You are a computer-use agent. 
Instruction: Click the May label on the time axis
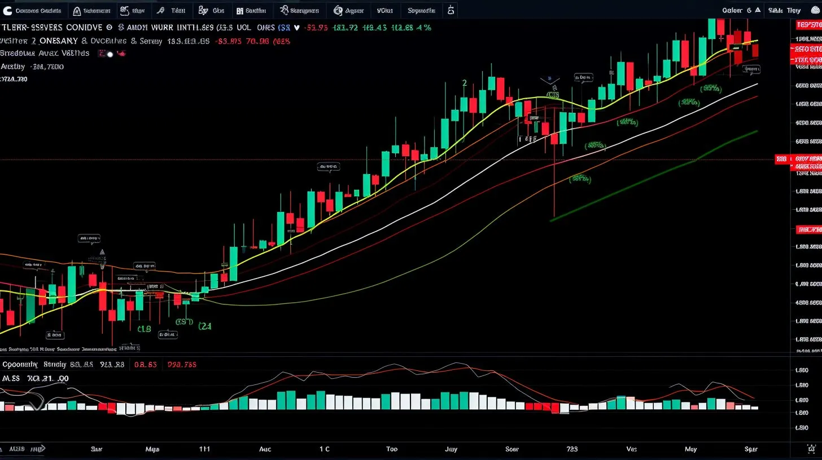691,449
